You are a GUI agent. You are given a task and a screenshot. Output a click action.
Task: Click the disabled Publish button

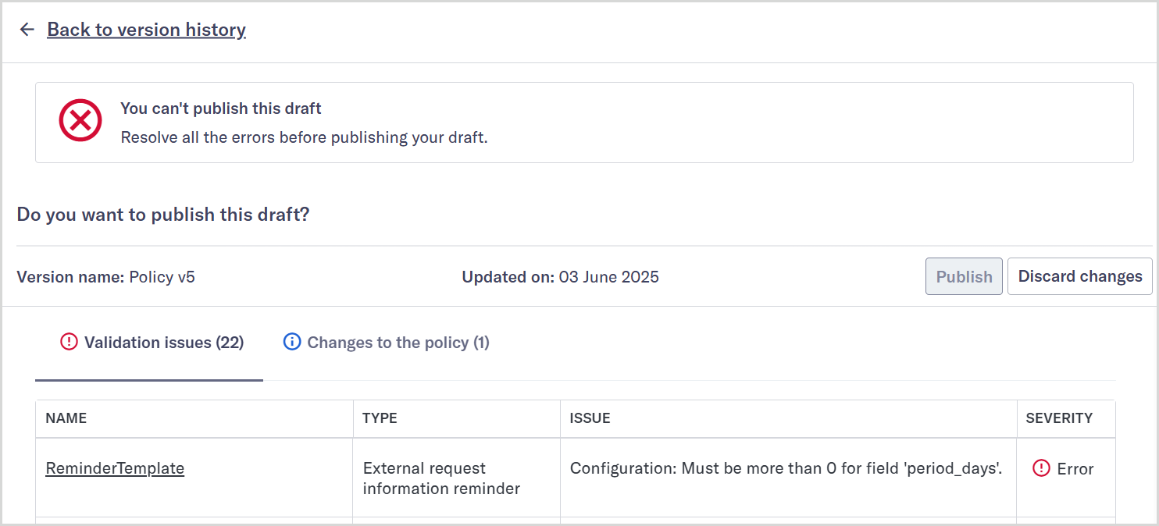[x=964, y=276]
